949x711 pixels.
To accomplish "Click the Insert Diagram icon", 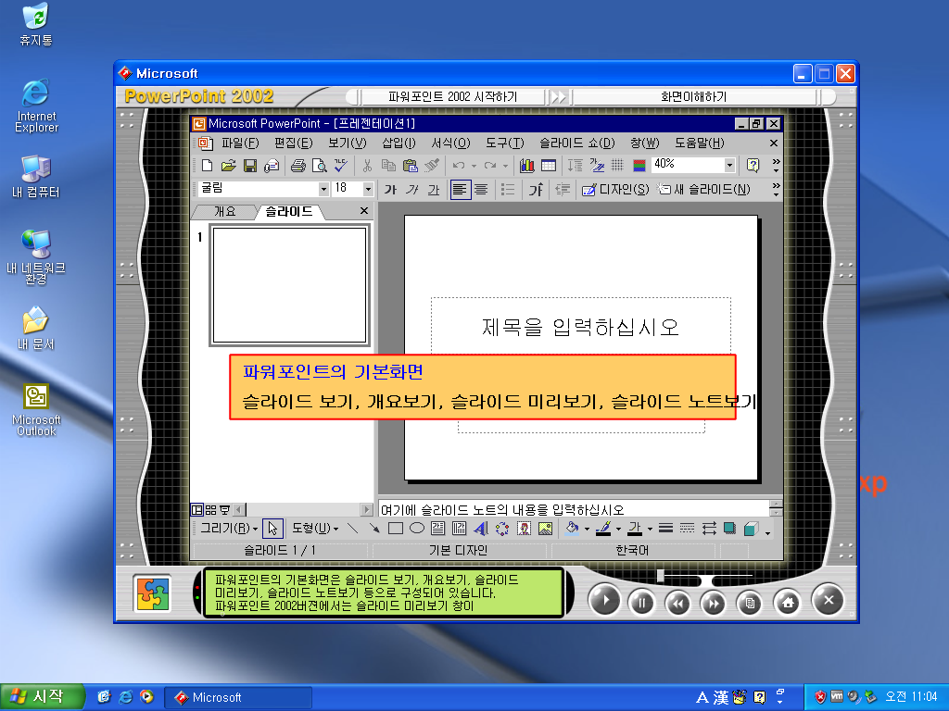I will (x=501, y=529).
